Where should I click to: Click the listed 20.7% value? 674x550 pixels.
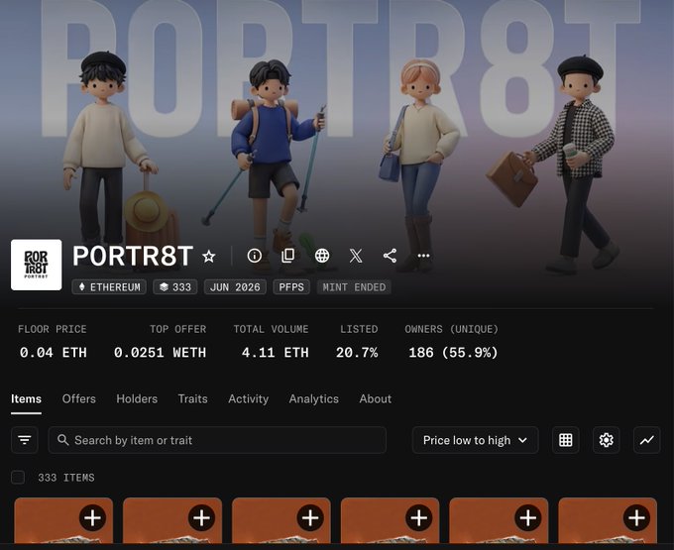357,353
